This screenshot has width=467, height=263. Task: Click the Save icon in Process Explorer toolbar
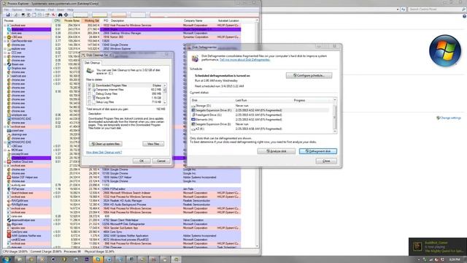coord(8,15)
